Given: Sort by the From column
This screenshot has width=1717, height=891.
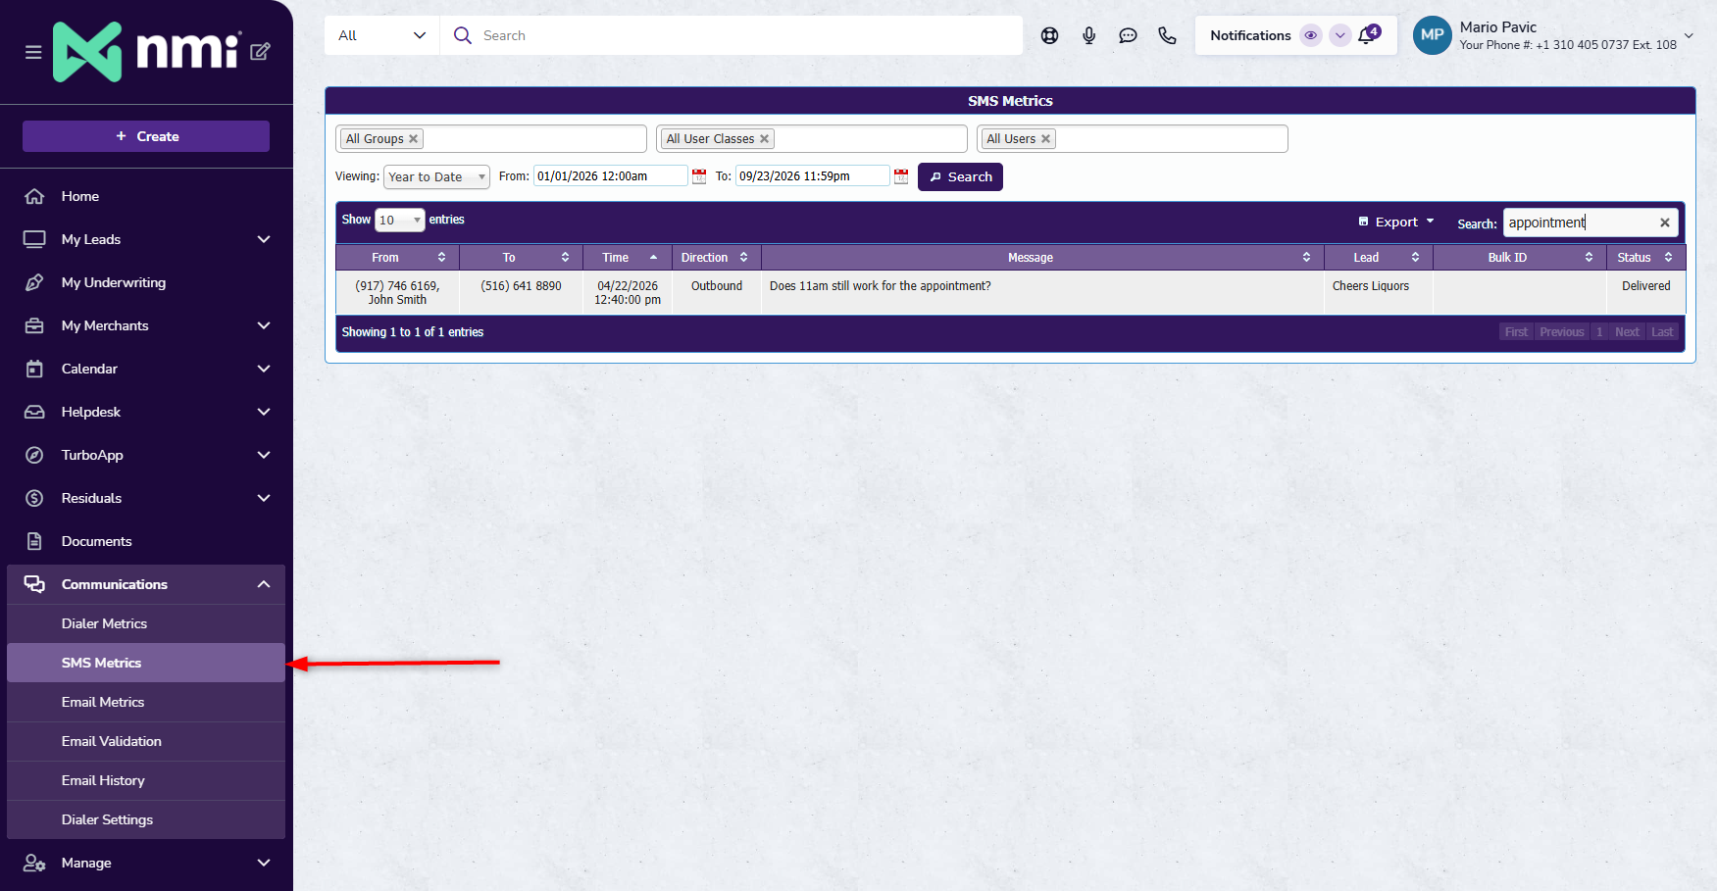Looking at the screenshot, I should point(397,257).
